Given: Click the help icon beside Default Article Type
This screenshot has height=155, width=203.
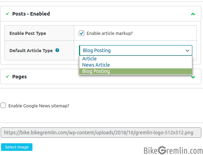Looking at the screenshot, I should (57, 50).
